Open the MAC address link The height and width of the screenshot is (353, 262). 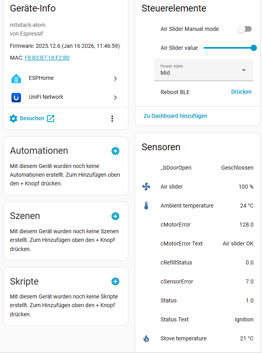coord(47,58)
